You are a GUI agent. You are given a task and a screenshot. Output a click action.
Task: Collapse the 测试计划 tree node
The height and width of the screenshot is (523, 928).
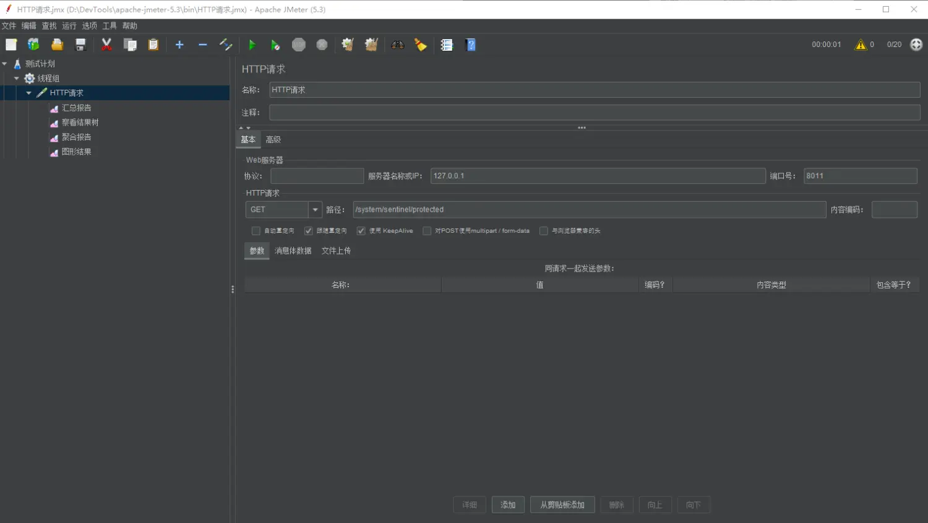4,64
